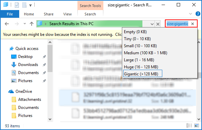
Task: Open the File menu
Action: tap(10, 14)
